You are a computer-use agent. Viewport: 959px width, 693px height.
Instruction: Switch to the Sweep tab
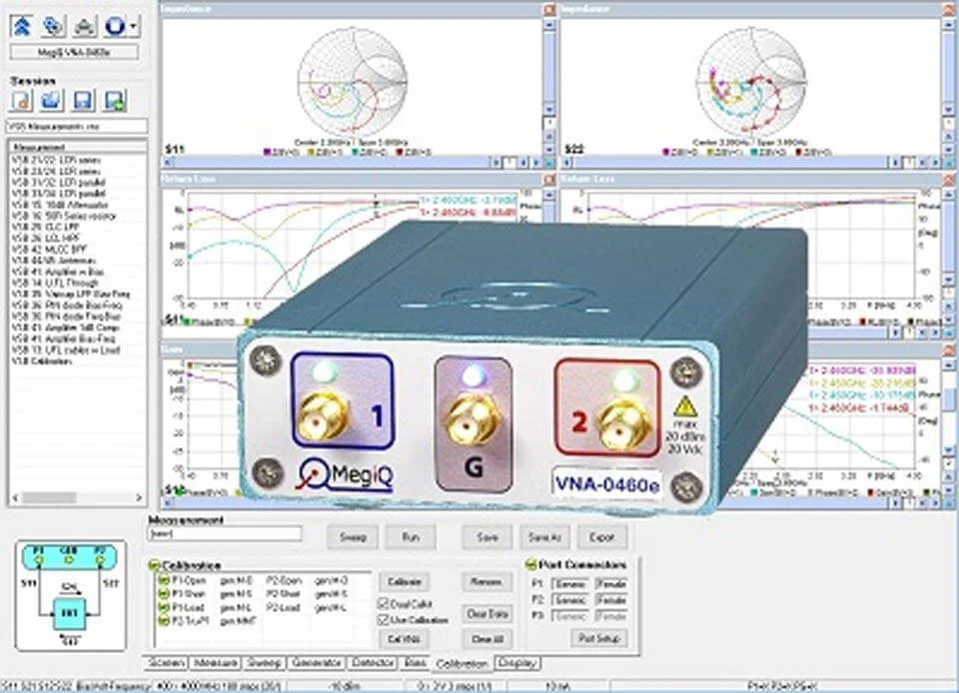pos(265,662)
